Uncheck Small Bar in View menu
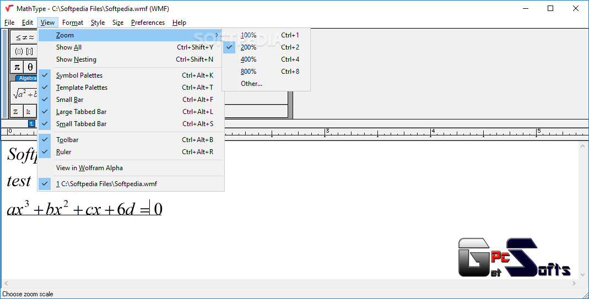This screenshot has width=589, height=299. (x=132, y=100)
